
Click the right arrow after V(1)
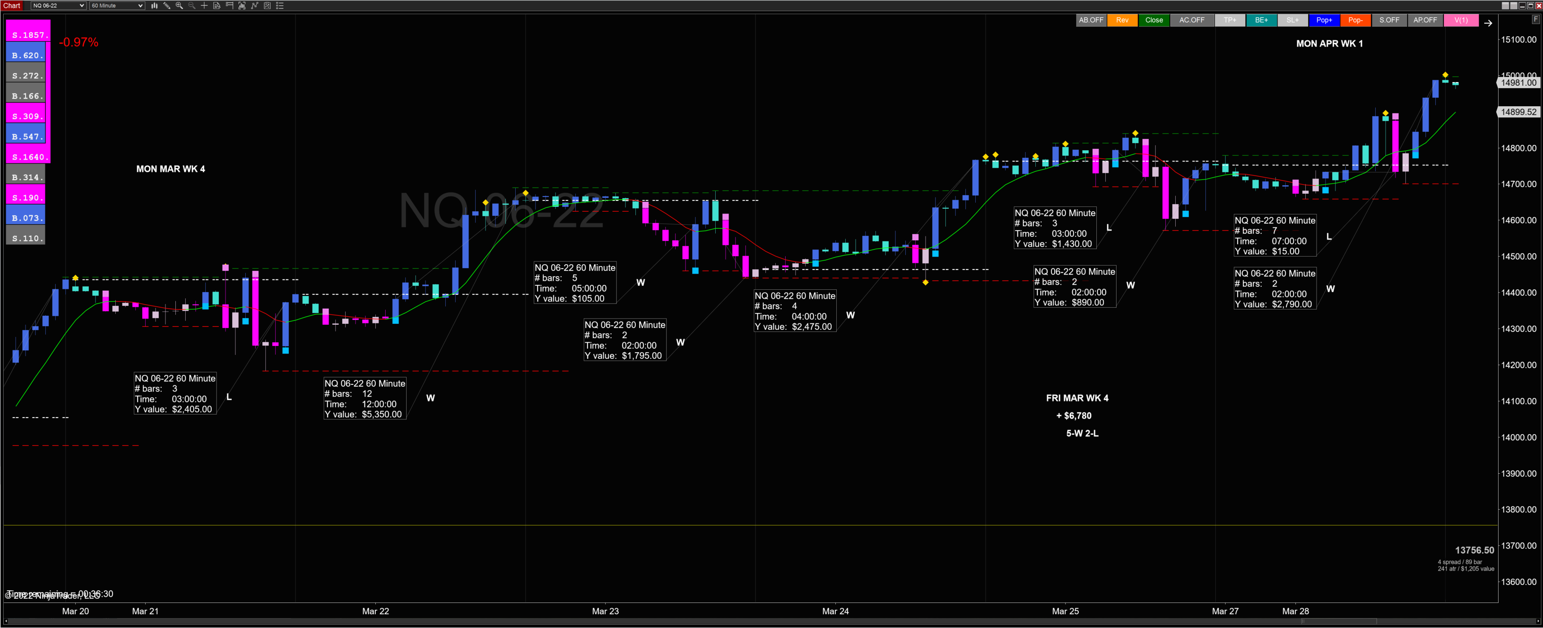click(x=1488, y=23)
